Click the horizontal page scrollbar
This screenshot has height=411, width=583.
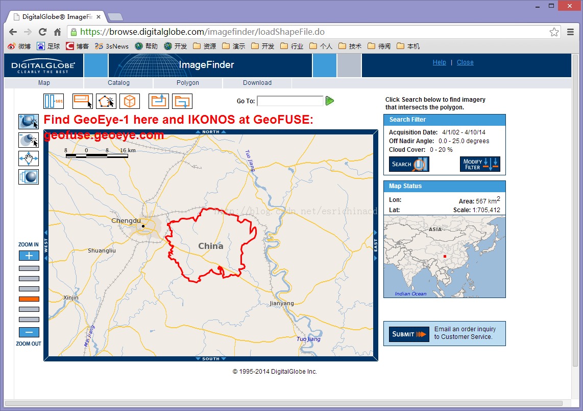click(283, 403)
